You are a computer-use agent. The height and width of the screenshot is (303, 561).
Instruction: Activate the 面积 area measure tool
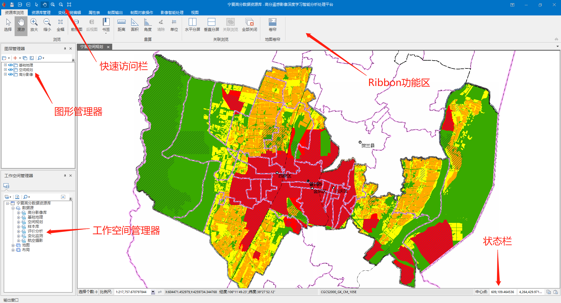[x=134, y=25]
